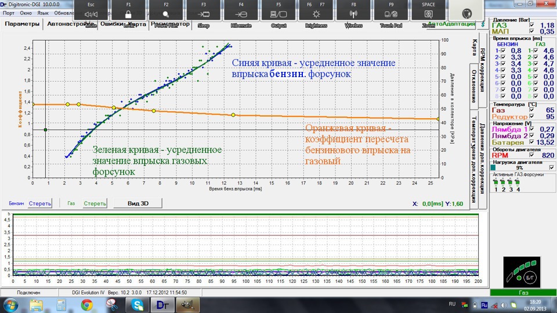
Task: Click the Power Plan icon under F2
Action: [x=166, y=14]
